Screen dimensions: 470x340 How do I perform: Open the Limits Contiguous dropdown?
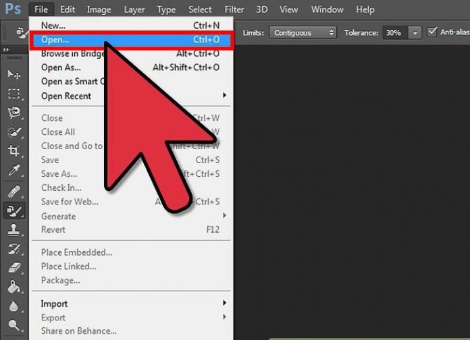pos(303,32)
